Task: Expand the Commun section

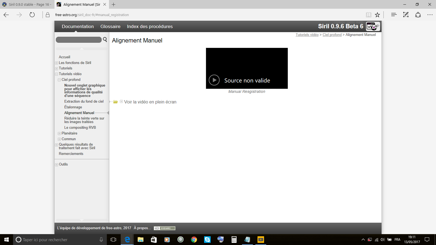Action: (x=59, y=139)
